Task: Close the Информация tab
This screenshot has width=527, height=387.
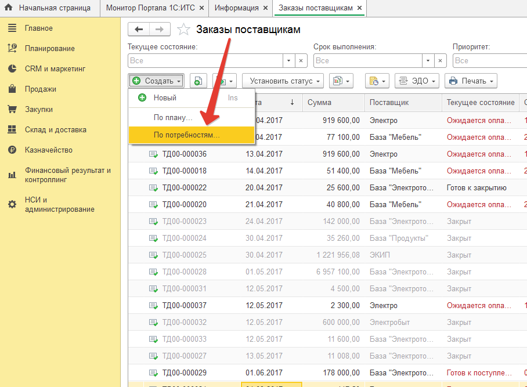Action: pos(265,8)
